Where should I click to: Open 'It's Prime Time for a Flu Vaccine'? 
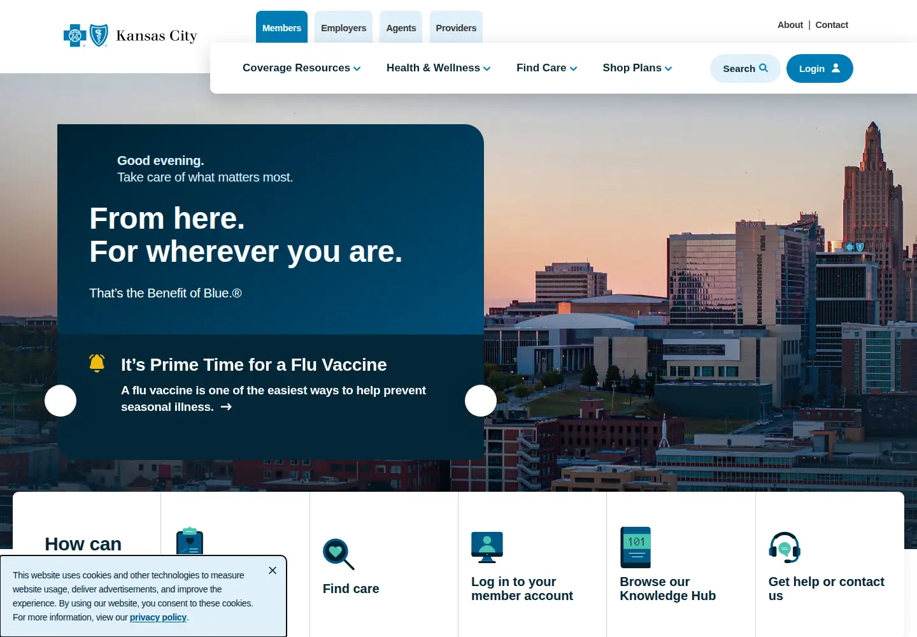(x=254, y=364)
